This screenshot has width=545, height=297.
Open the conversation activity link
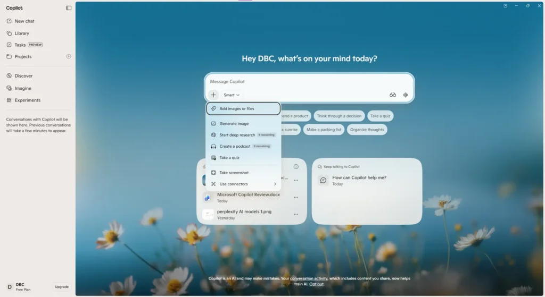pos(309,278)
